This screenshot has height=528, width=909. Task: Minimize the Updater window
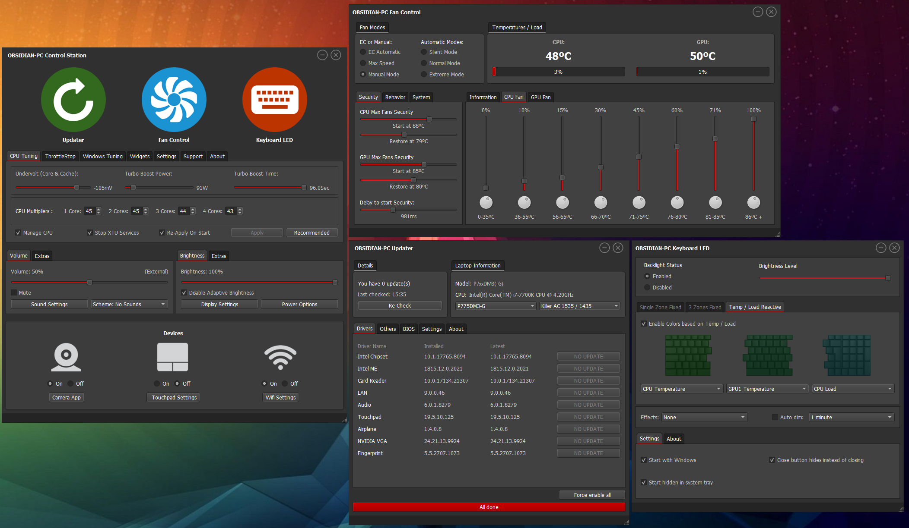(604, 248)
